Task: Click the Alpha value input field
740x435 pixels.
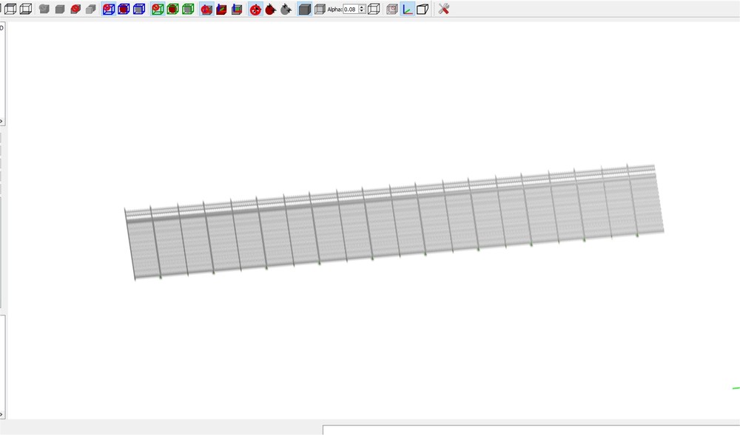Action: click(x=350, y=9)
